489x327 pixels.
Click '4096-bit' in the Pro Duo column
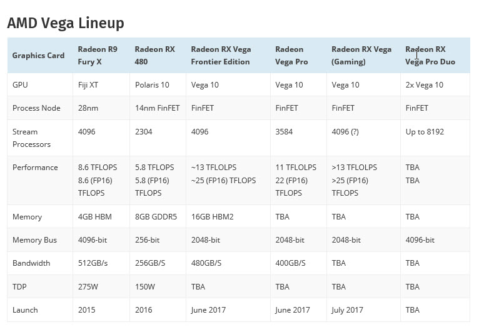tap(420, 240)
